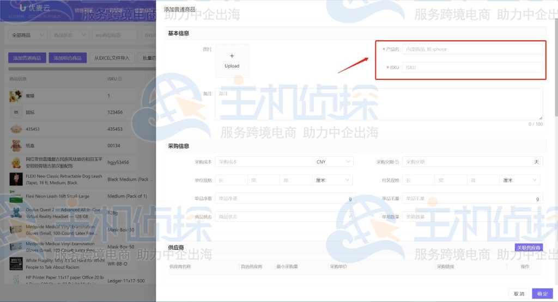Click the 首选供应商 column header
558x302 pixels.
pyautogui.click(x=251, y=267)
